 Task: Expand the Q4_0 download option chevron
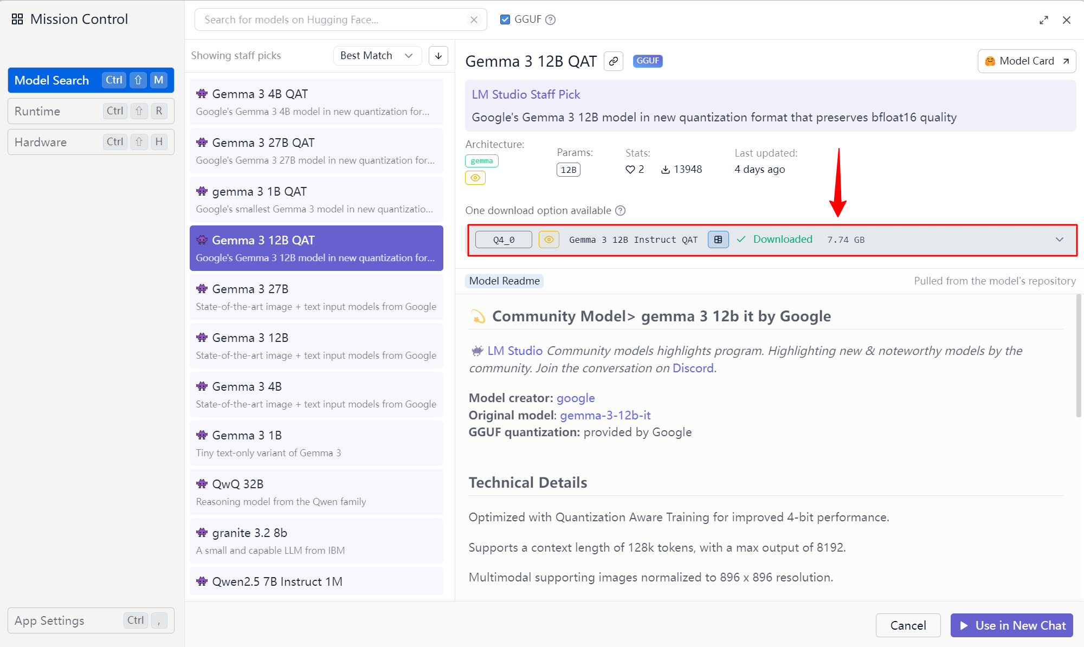[1060, 240]
